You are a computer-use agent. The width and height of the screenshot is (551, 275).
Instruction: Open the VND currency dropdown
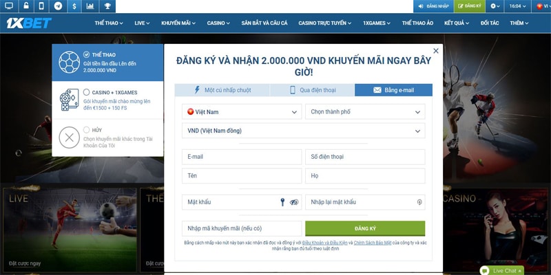[303, 131]
